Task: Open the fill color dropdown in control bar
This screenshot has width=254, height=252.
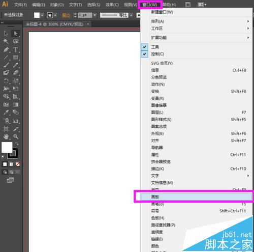Action: (x=42, y=15)
